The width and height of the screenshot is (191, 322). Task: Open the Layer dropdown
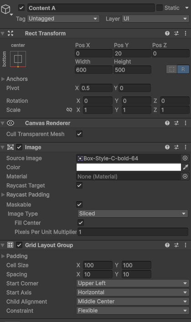point(155,19)
